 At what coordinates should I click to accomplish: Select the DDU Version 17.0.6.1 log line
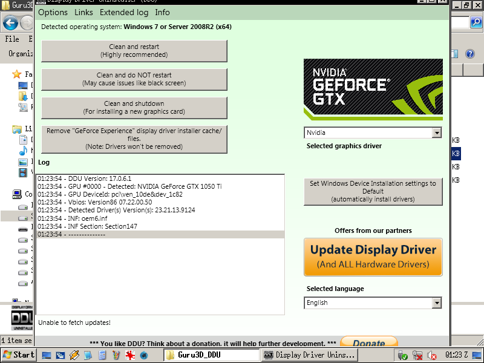160,178
